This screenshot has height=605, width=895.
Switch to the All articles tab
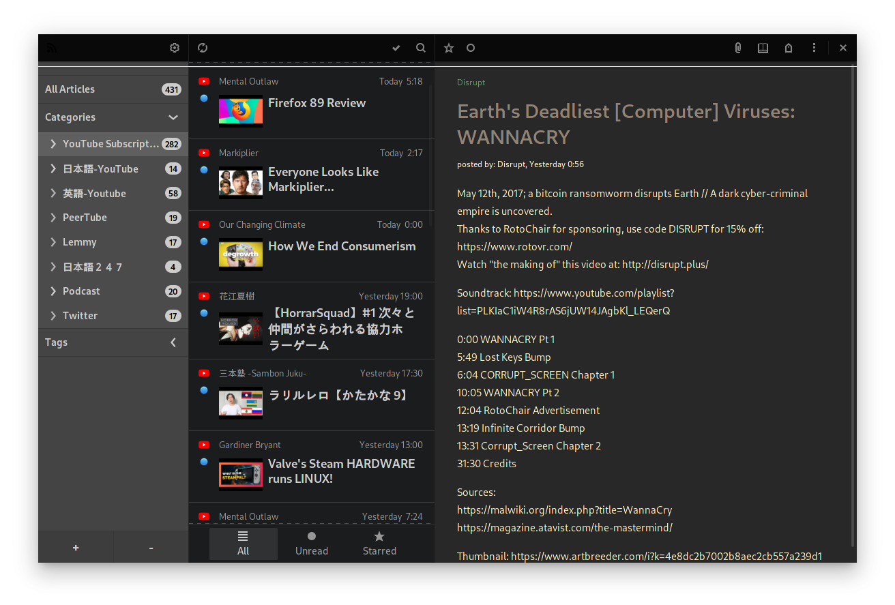click(x=244, y=544)
